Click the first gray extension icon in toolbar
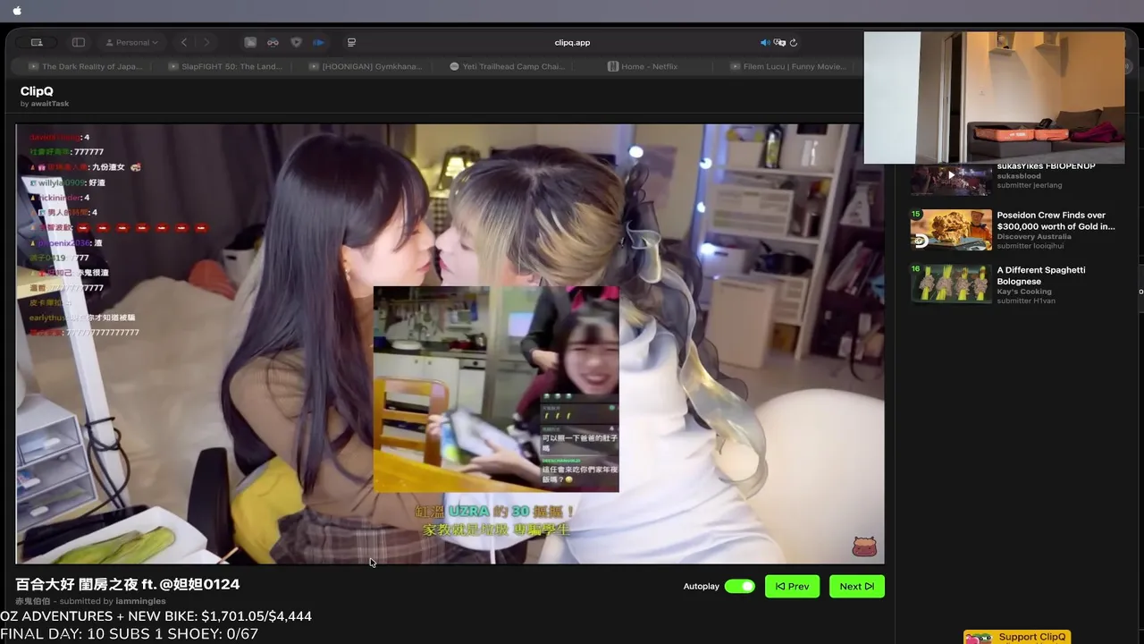The height and width of the screenshot is (644, 1144). [250, 42]
